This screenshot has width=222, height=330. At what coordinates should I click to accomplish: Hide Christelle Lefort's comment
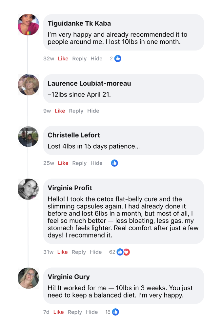pyautogui.click(x=96, y=163)
